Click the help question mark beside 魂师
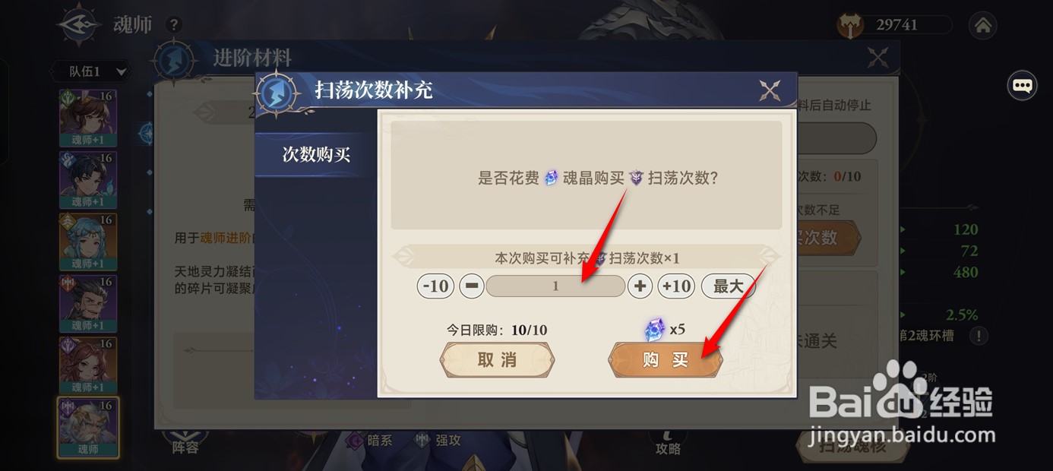 174,25
